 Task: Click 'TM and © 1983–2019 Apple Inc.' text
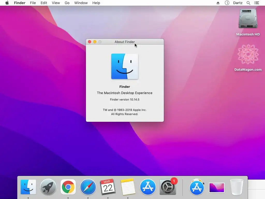pos(125,110)
